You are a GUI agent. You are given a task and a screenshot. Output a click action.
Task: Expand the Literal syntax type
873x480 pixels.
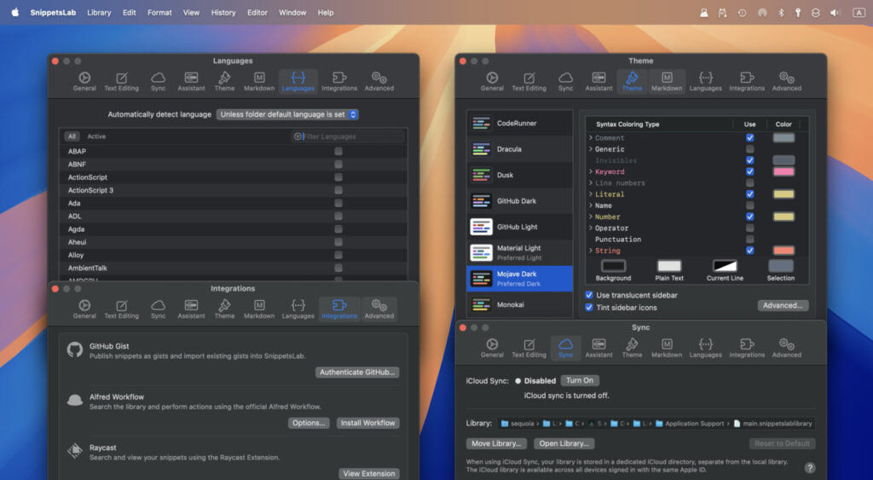pyautogui.click(x=591, y=194)
